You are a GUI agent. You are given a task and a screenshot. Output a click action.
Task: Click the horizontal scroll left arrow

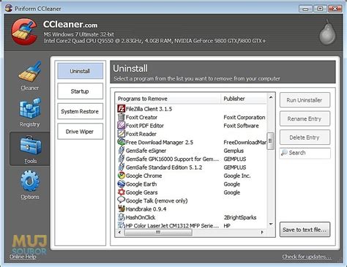pos(119,233)
